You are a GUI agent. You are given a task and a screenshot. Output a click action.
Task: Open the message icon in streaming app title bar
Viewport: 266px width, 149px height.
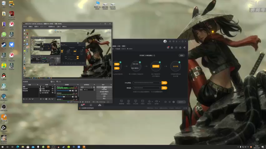(170, 41)
